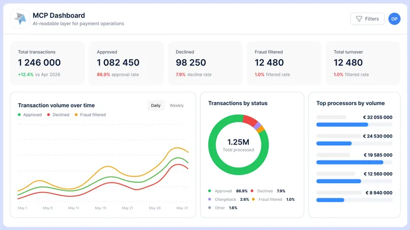Image resolution: width=410 pixels, height=230 pixels.
Task: Click the Approved 1 082 450 card
Action: 126,63
